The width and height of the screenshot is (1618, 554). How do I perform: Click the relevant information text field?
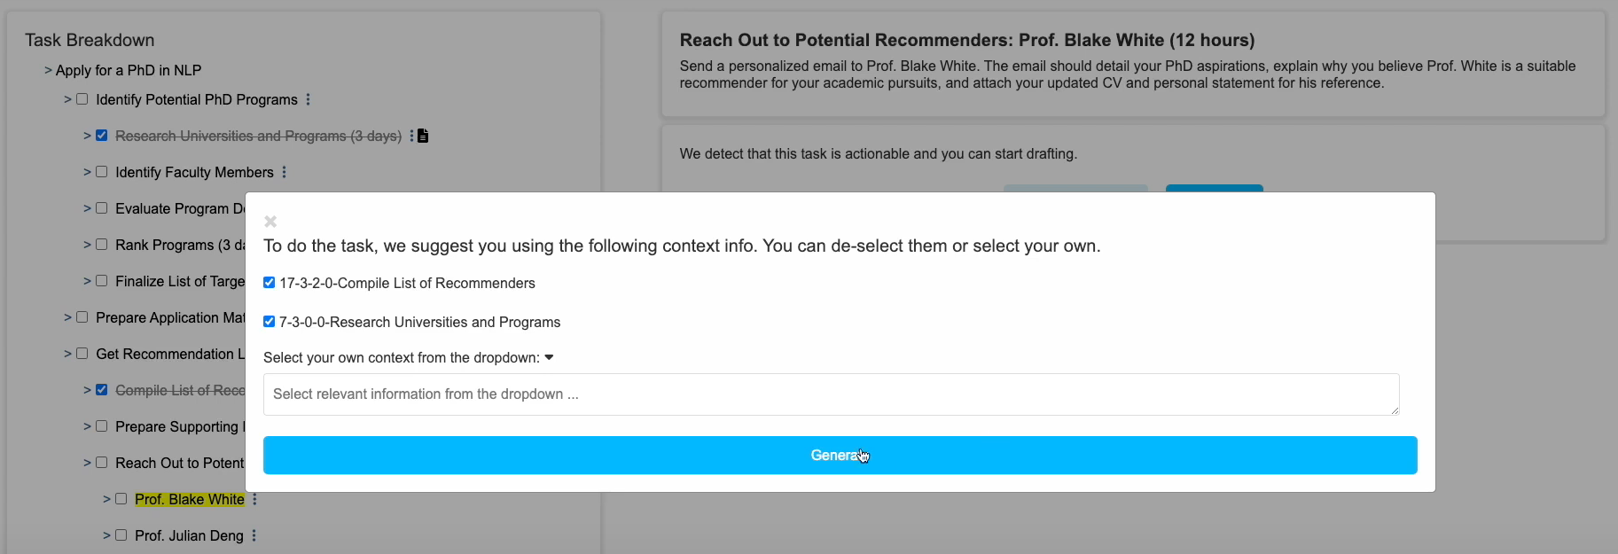[831, 394]
